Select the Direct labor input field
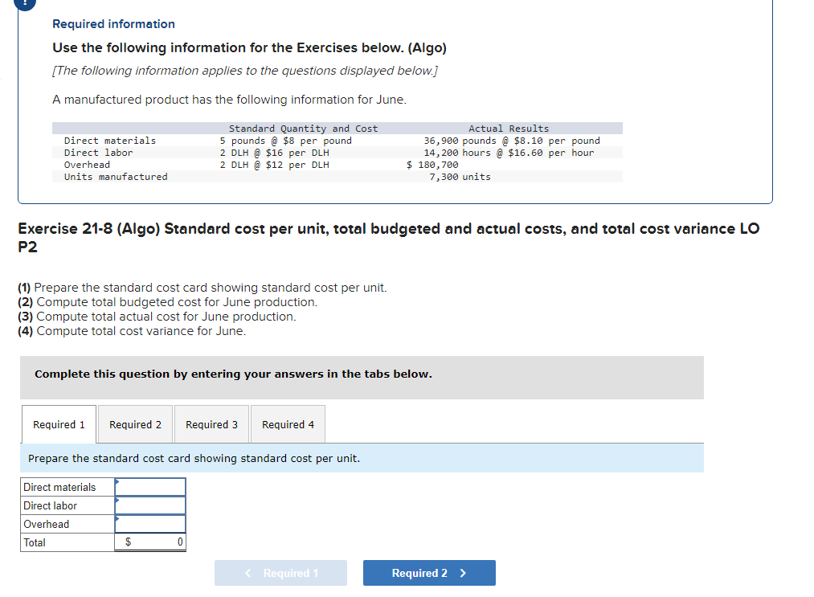This screenshot has width=814, height=597. [x=150, y=505]
